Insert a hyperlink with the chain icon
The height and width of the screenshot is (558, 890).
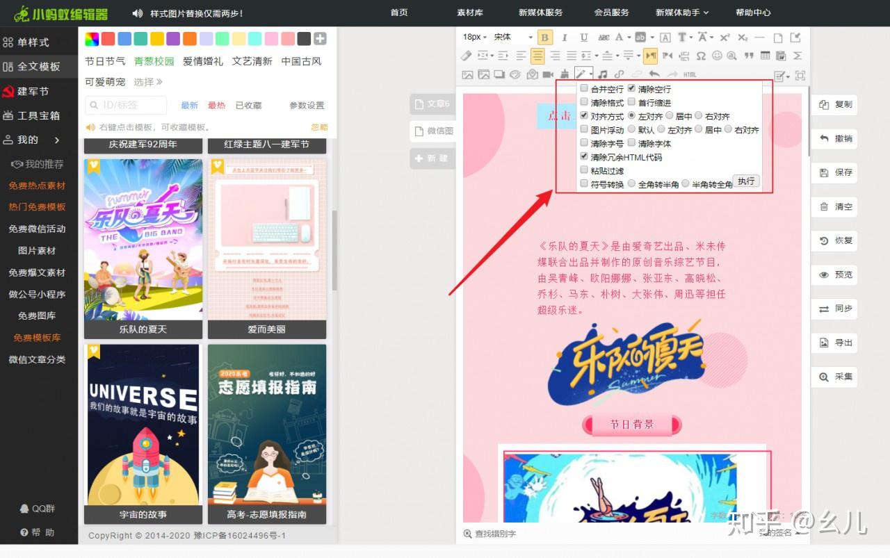click(x=619, y=74)
